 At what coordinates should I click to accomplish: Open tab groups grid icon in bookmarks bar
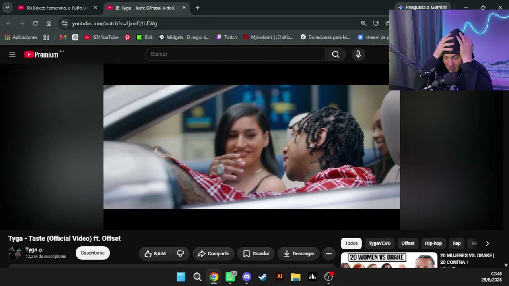click(x=46, y=37)
